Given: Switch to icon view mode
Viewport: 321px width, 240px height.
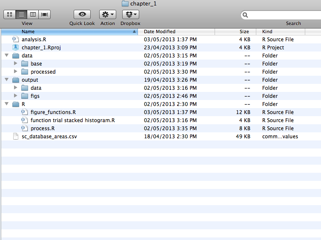Looking at the screenshot, I should click(9, 14).
